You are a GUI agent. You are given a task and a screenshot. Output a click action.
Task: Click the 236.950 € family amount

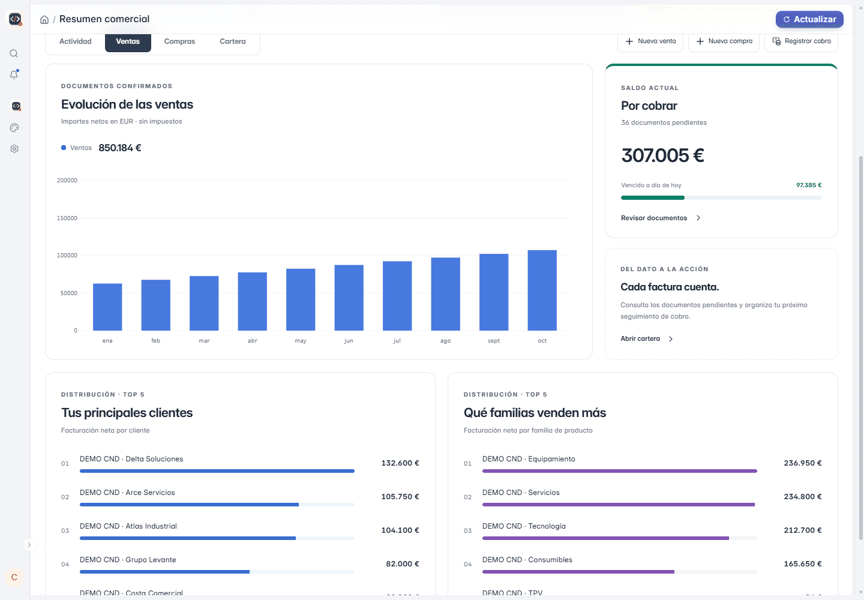803,463
